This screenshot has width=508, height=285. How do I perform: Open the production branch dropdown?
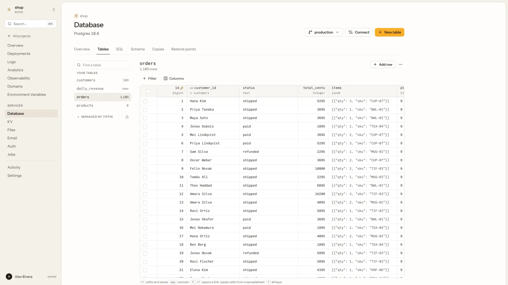click(x=324, y=32)
